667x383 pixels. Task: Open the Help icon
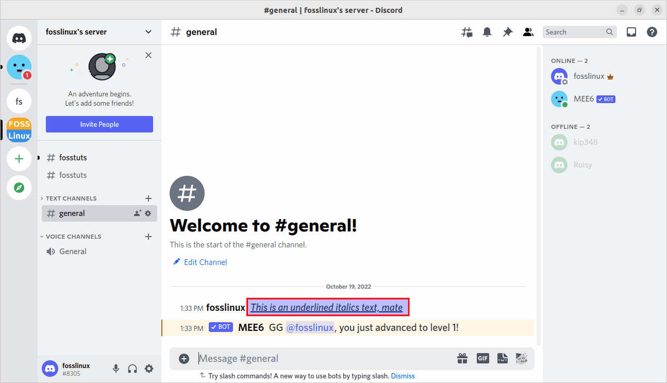pyautogui.click(x=652, y=32)
